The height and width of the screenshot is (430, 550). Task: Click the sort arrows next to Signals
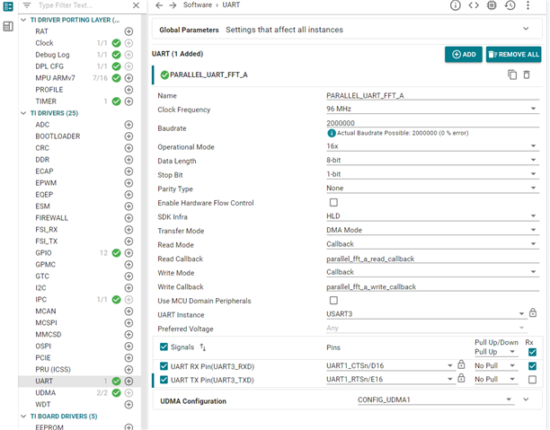click(202, 347)
